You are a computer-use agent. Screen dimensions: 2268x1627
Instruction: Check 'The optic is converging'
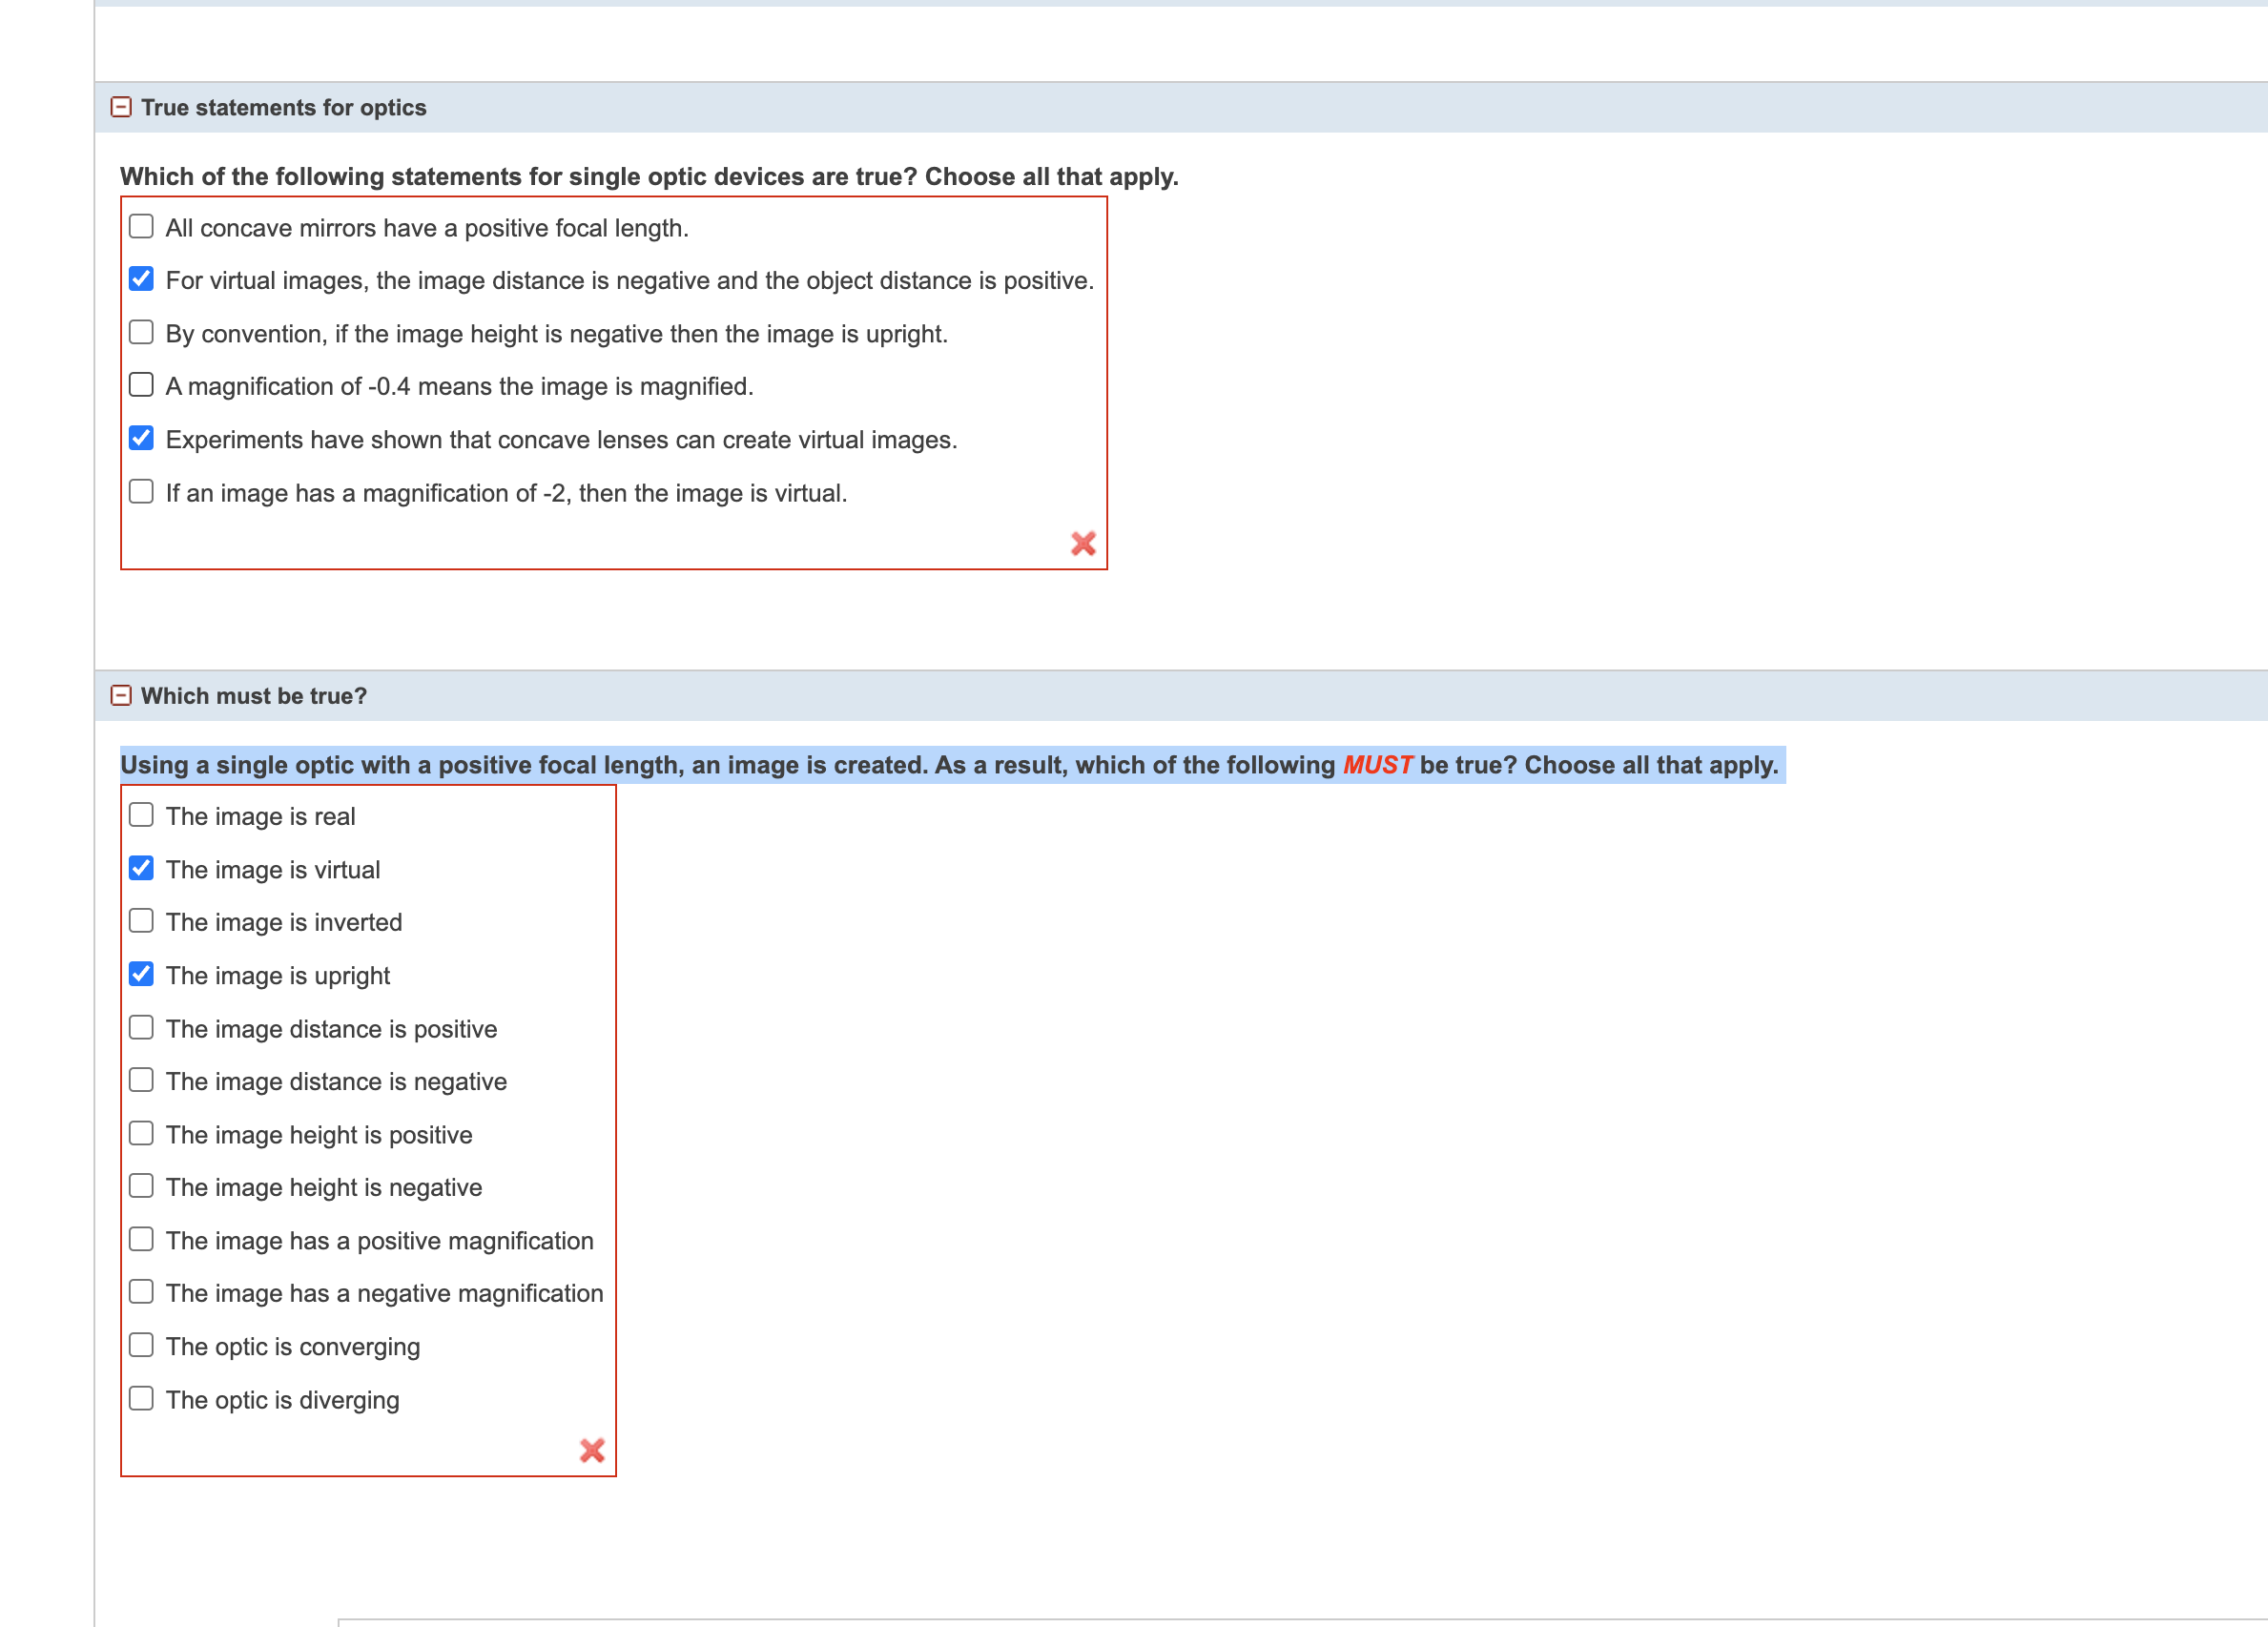(x=141, y=1345)
